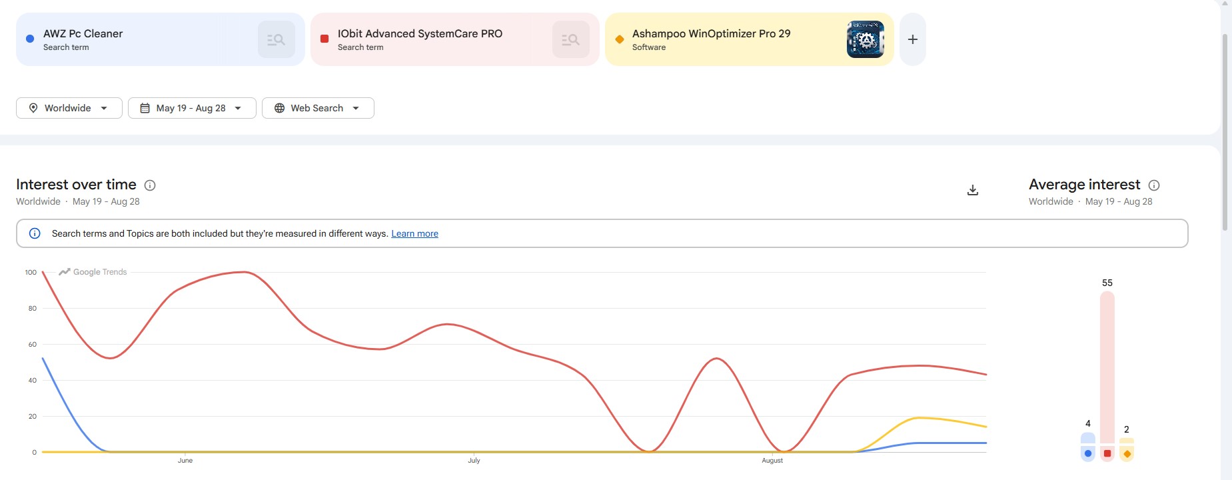Screen dimensions: 1232x480
Task: Click the page vertical scrollbar
Action: 1225,132
